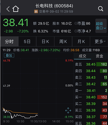Select the 买五 38.36 order row

pyautogui.click(x=91, y=123)
